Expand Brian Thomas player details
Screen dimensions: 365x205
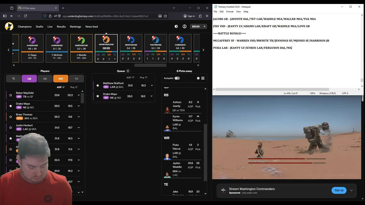point(79,117)
